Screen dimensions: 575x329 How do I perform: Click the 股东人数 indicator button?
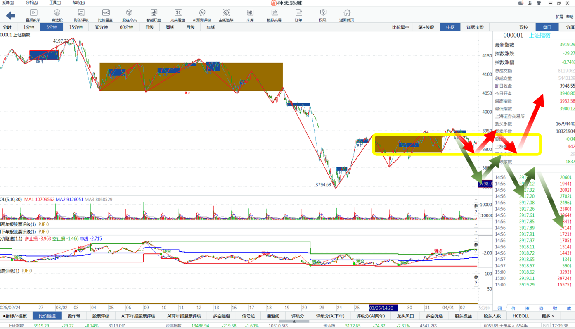coord(492,316)
